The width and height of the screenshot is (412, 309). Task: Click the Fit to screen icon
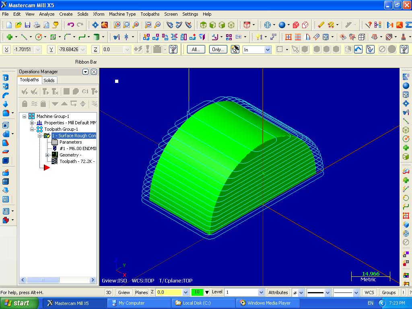click(x=95, y=25)
